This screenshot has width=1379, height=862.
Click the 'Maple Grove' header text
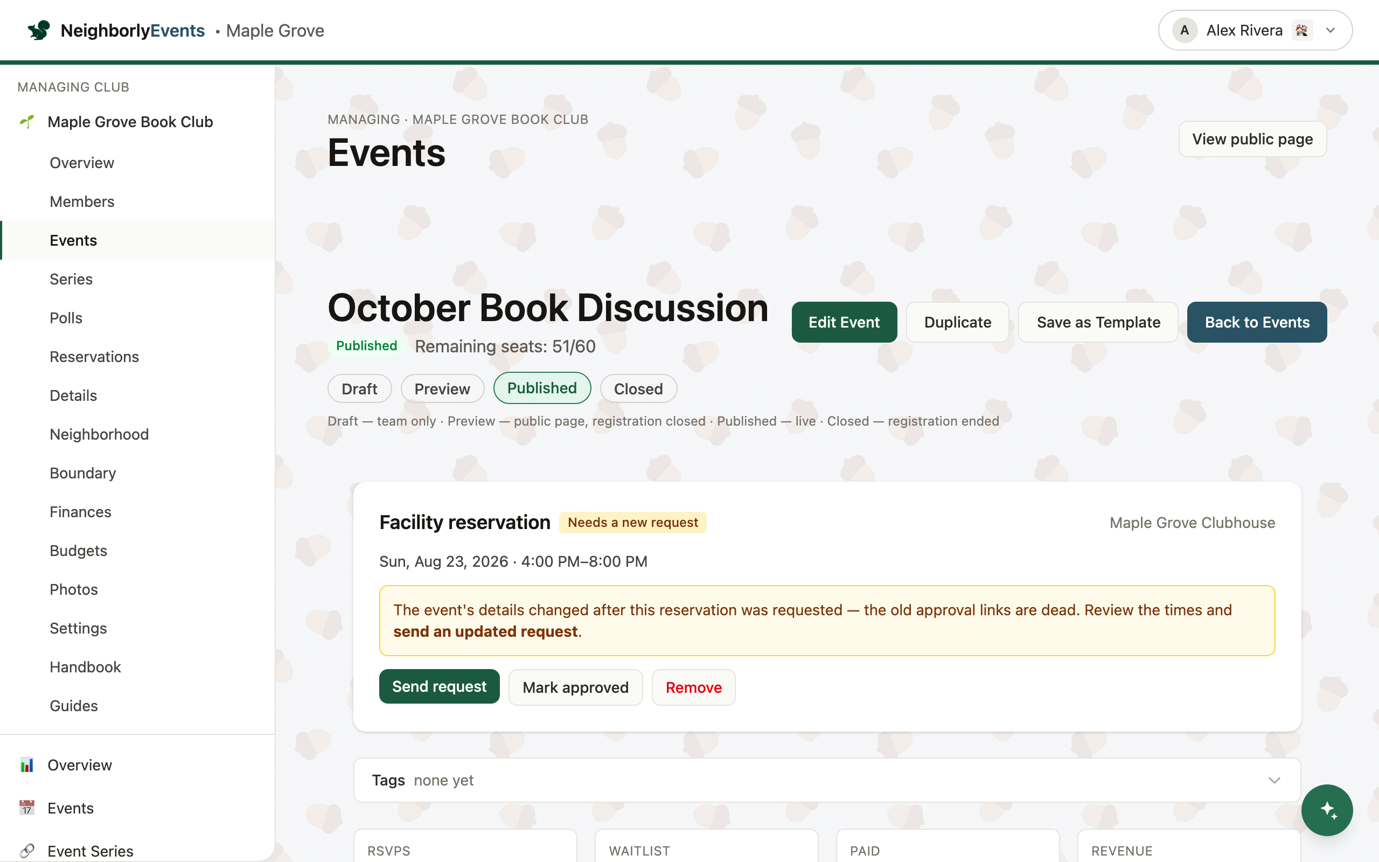tap(275, 30)
